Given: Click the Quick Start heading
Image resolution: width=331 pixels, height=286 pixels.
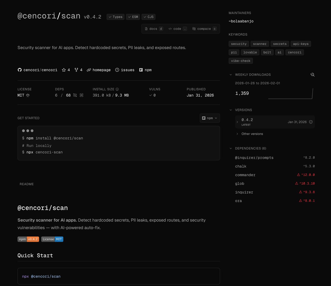Looking at the screenshot, I should pyautogui.click(x=35, y=255).
